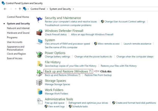
Task: Click See the name of this computer
Action: [61, 47]
